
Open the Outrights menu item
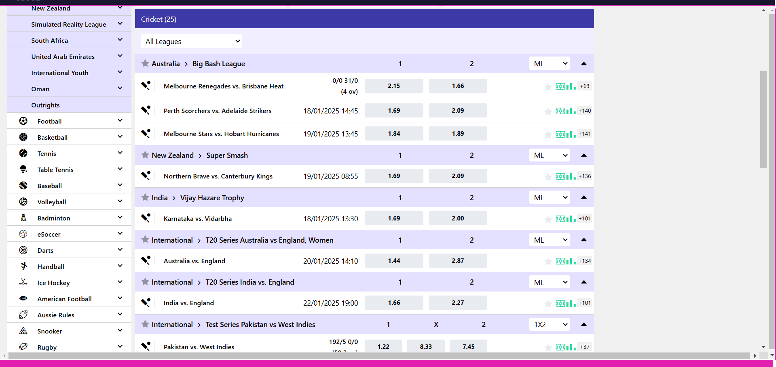click(x=45, y=105)
